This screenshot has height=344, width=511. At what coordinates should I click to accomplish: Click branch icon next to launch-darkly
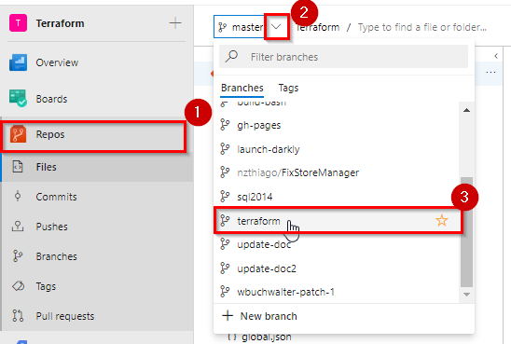pos(225,149)
